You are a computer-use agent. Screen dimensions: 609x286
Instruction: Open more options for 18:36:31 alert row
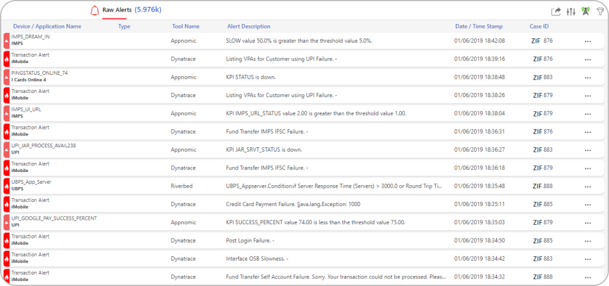pyautogui.click(x=587, y=132)
